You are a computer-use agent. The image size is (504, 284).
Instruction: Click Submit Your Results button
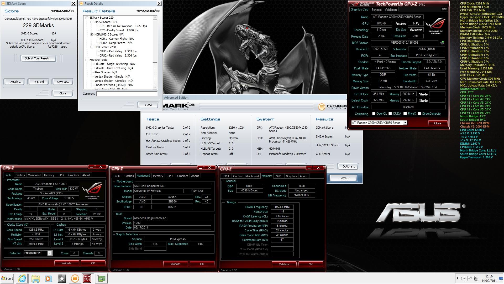(x=38, y=58)
